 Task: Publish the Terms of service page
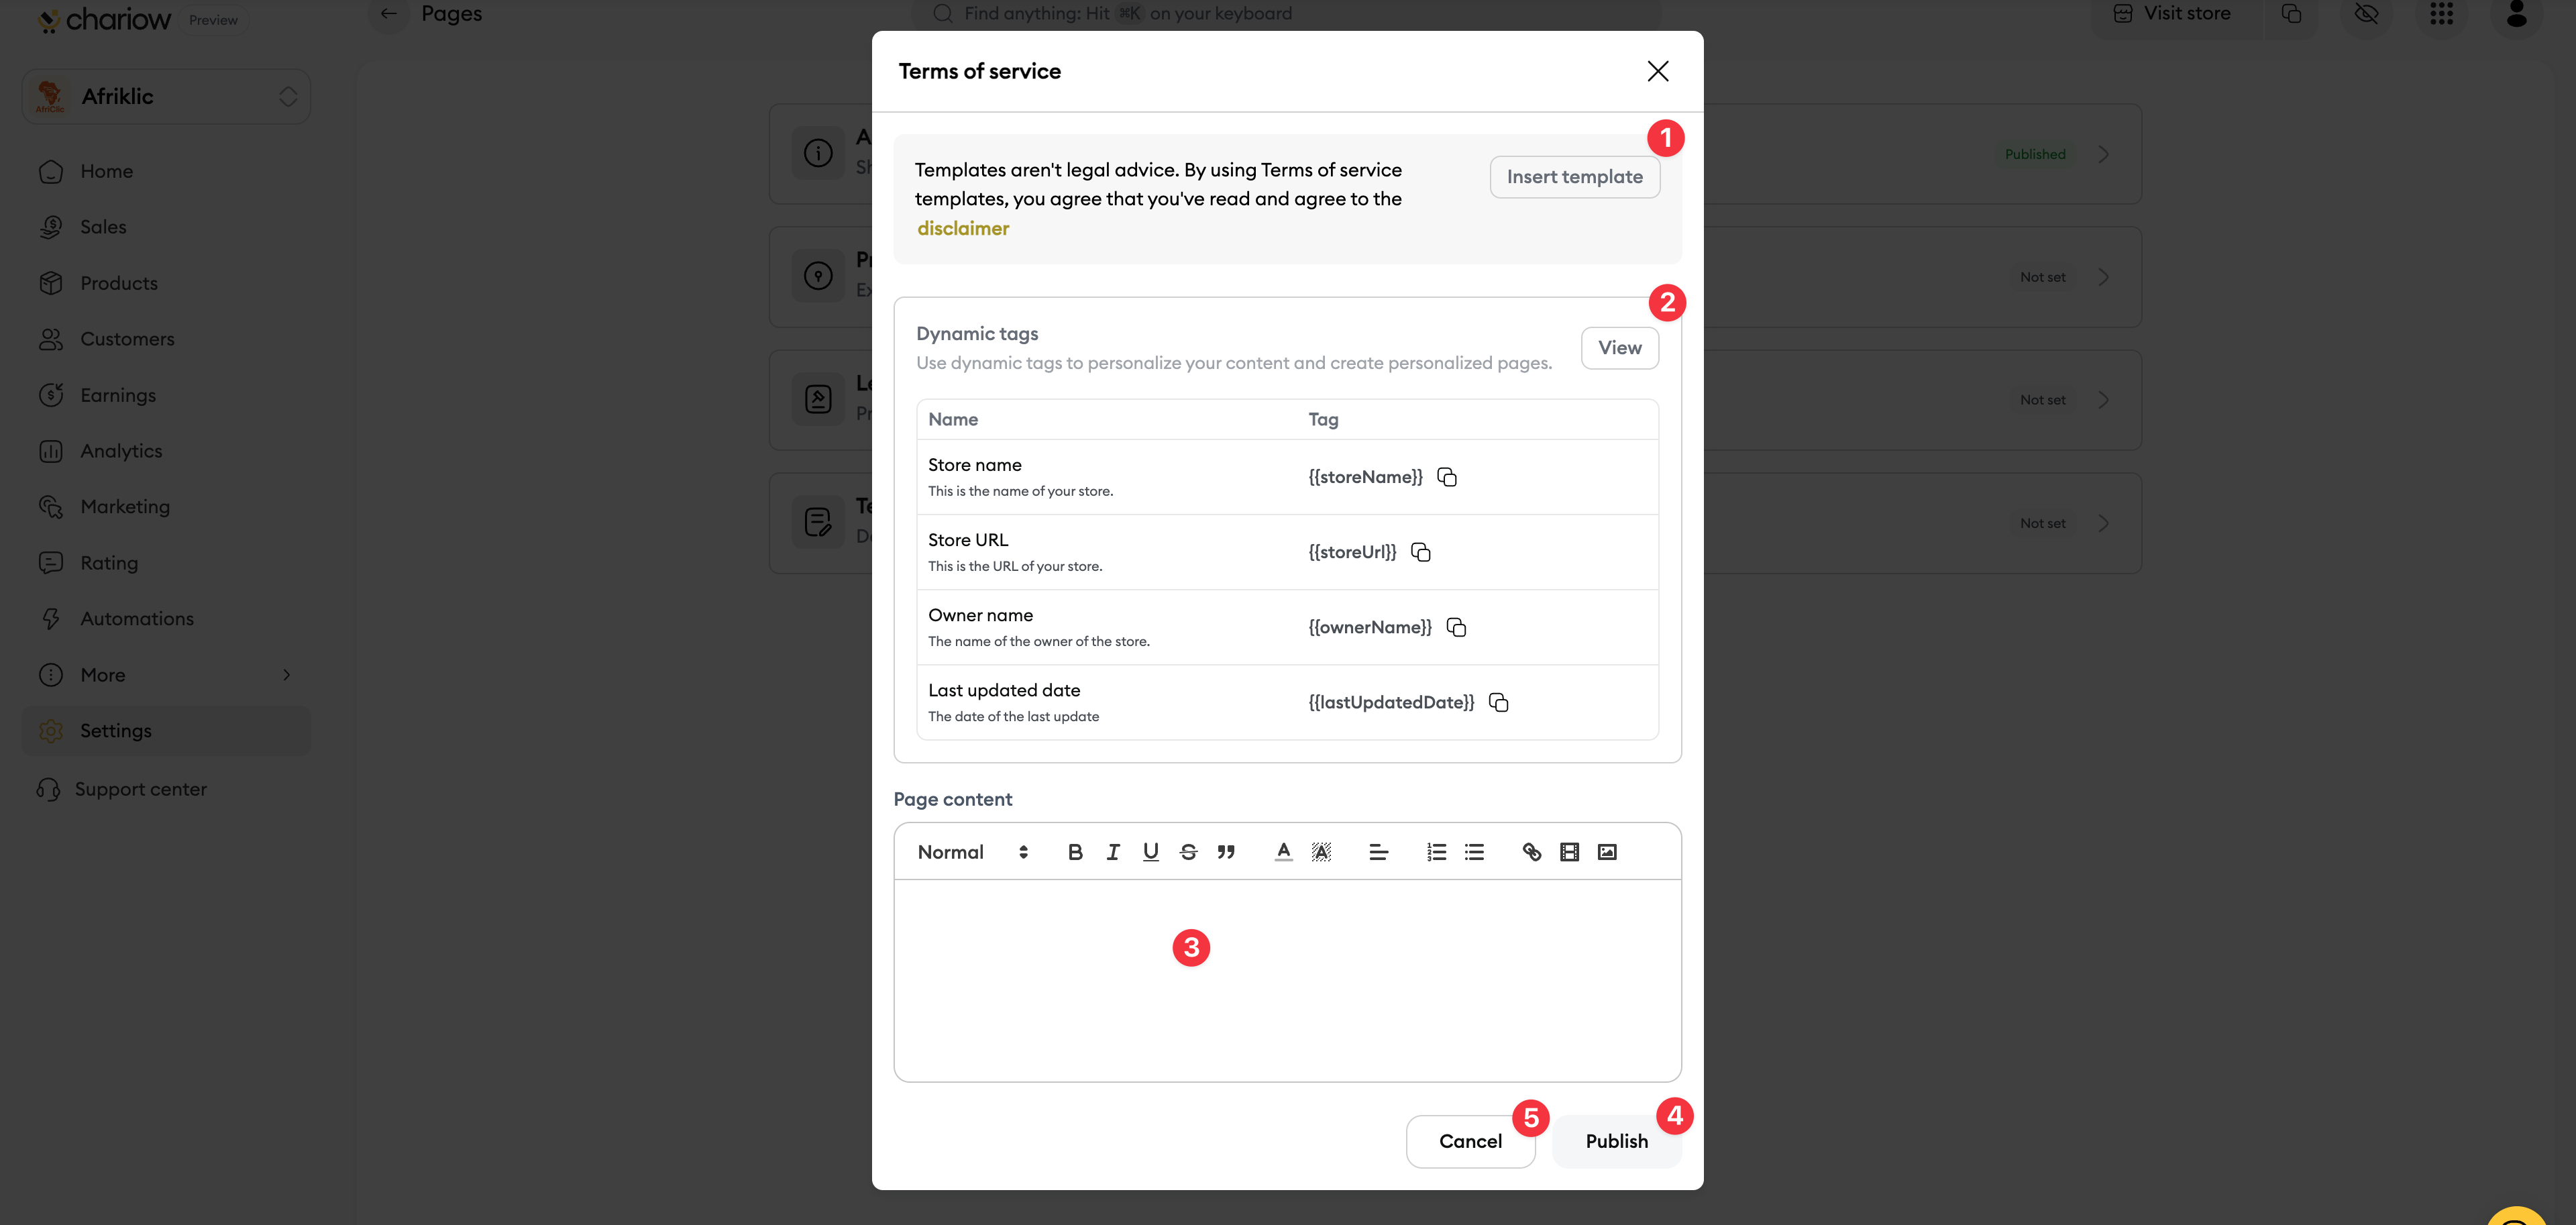tap(1616, 1141)
